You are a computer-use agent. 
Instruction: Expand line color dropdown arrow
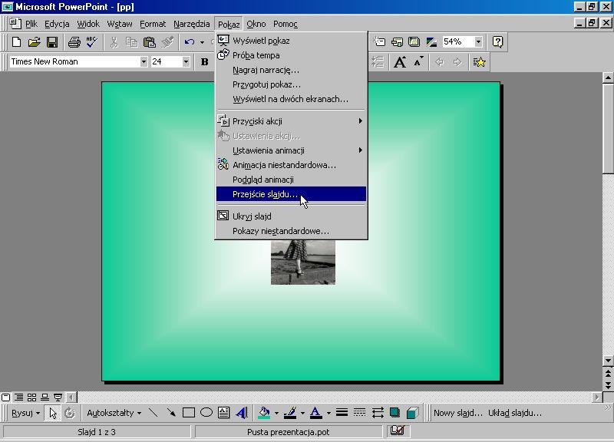pos(302,413)
